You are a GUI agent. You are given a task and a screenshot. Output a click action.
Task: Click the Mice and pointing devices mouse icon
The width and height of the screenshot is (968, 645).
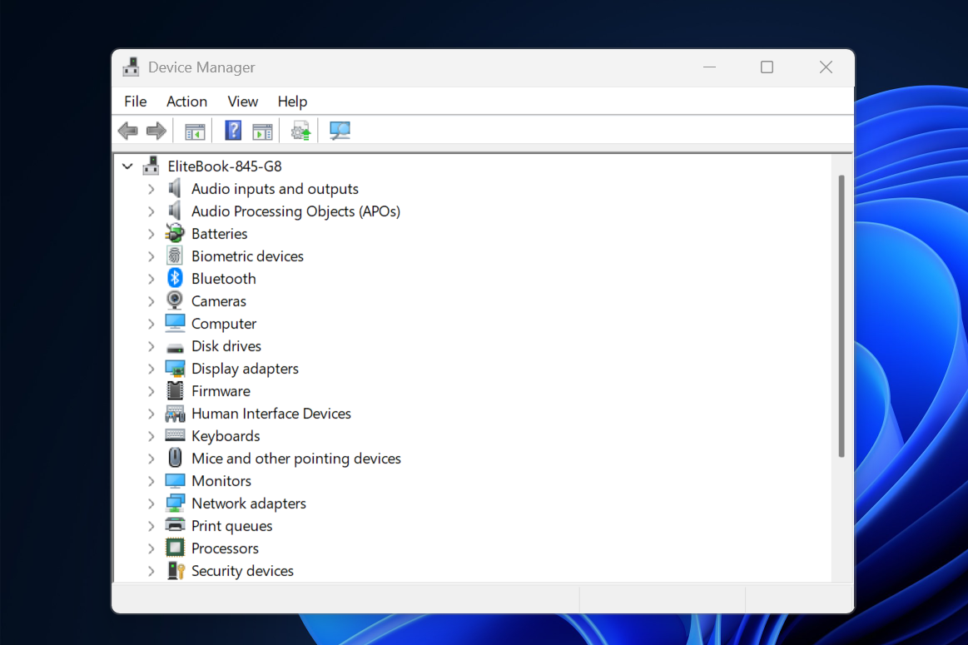(x=176, y=458)
